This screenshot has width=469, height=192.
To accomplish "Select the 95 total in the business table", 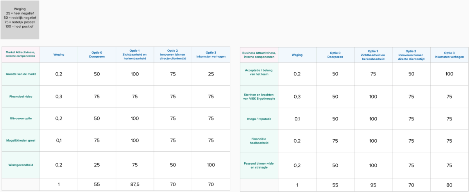I will (373, 185).
